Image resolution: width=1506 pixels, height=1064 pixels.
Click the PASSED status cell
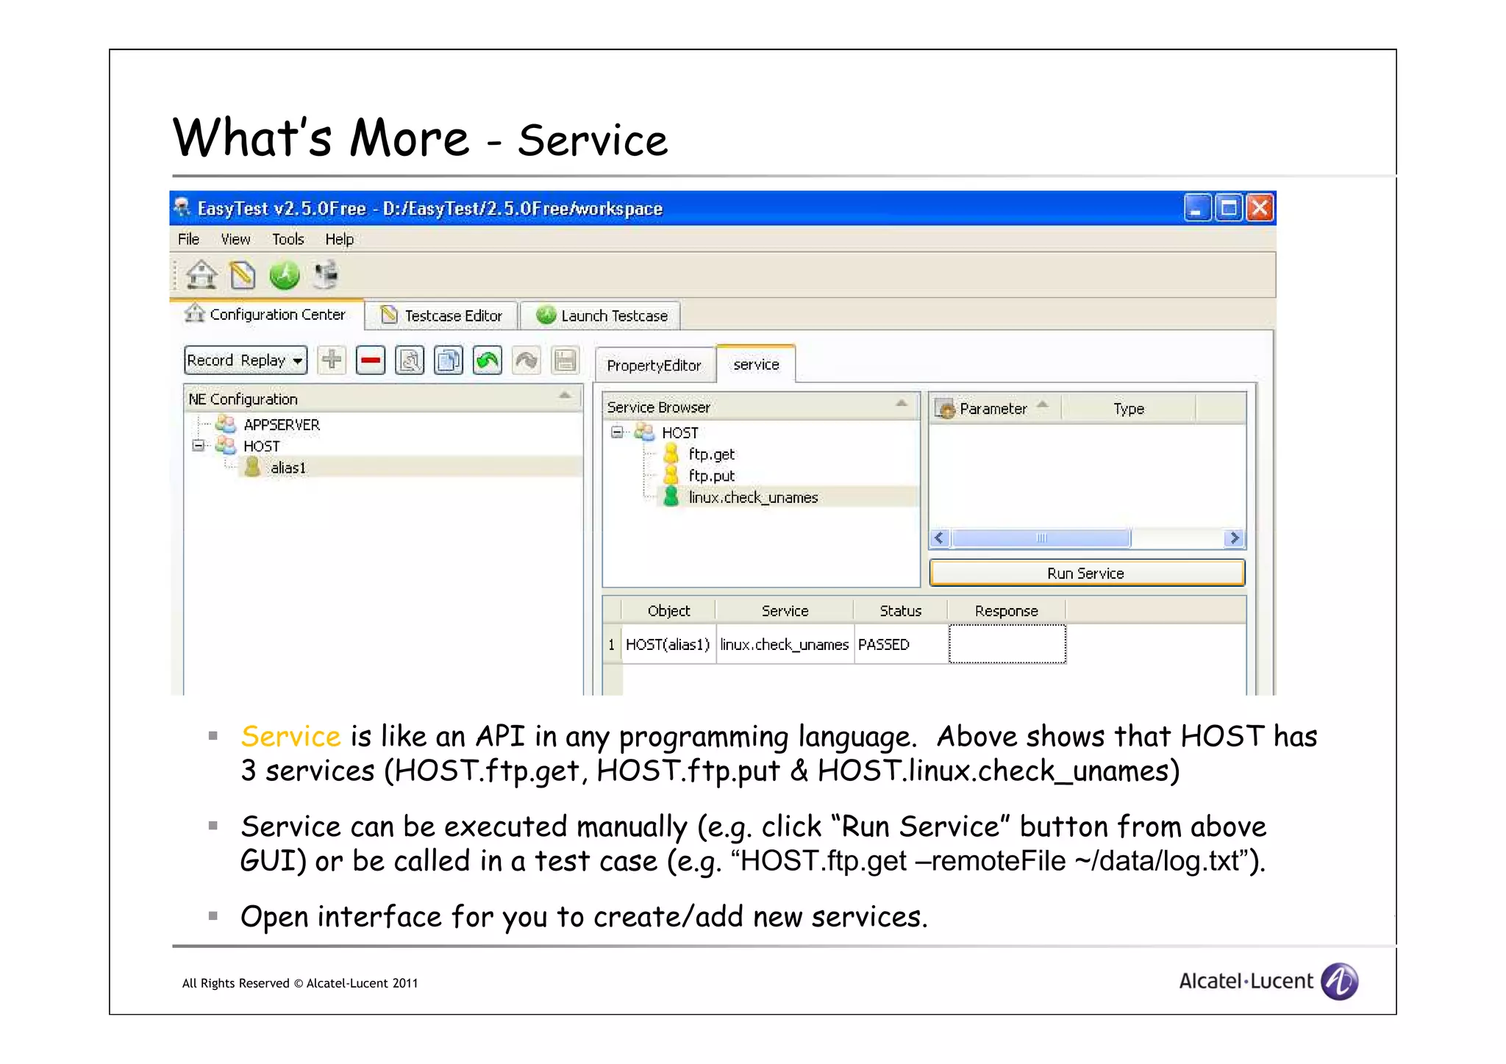point(901,644)
